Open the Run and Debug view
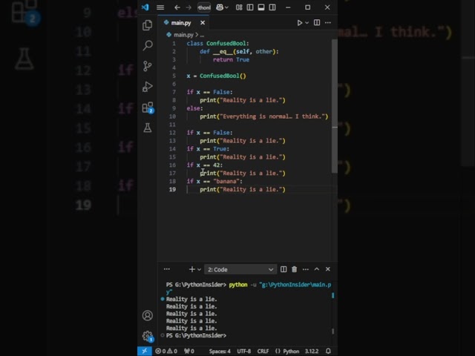Screen dimensions: 475x356 148,87
